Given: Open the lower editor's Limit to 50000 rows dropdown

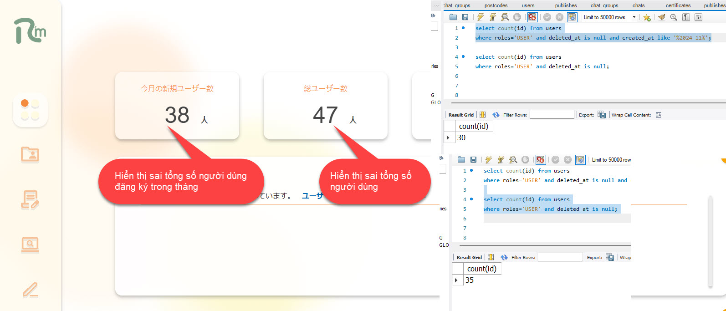Looking at the screenshot, I should [611, 160].
